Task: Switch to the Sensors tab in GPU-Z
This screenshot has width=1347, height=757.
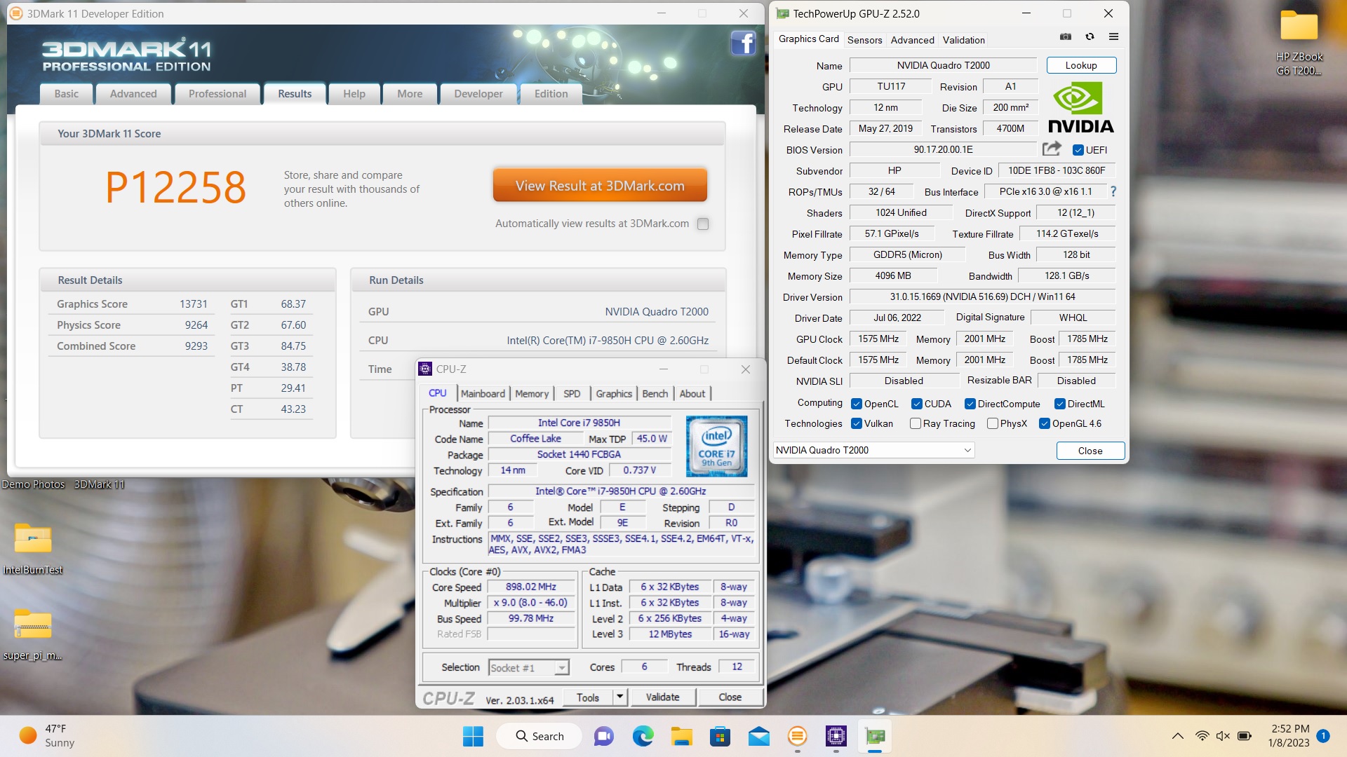Action: [x=864, y=40]
